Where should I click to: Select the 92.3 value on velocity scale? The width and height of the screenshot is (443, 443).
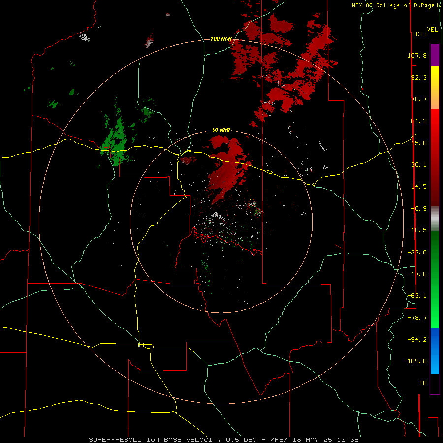418,77
